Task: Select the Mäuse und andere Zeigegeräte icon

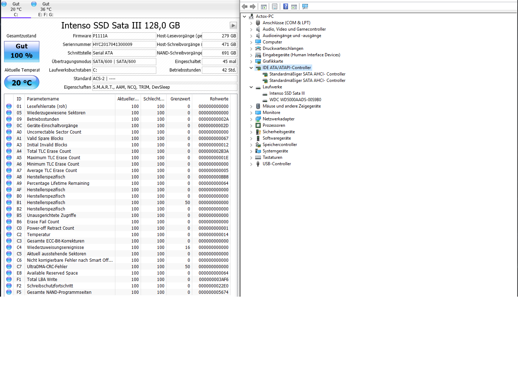Action: [x=258, y=106]
